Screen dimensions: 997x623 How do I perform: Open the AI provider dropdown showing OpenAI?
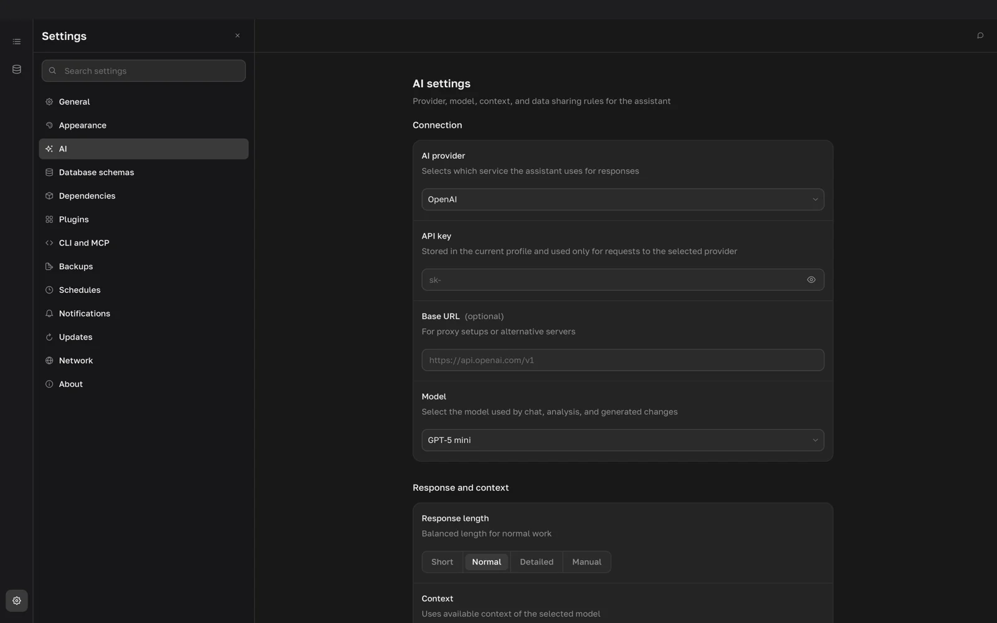click(623, 199)
